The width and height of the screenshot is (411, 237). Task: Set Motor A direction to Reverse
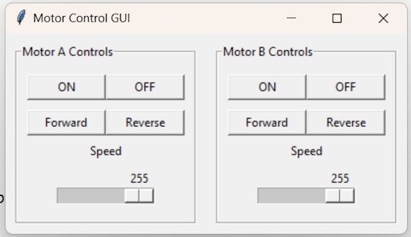tap(145, 123)
